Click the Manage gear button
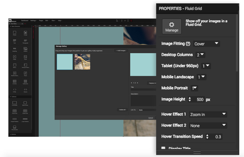244x157 pixels. tap(171, 26)
